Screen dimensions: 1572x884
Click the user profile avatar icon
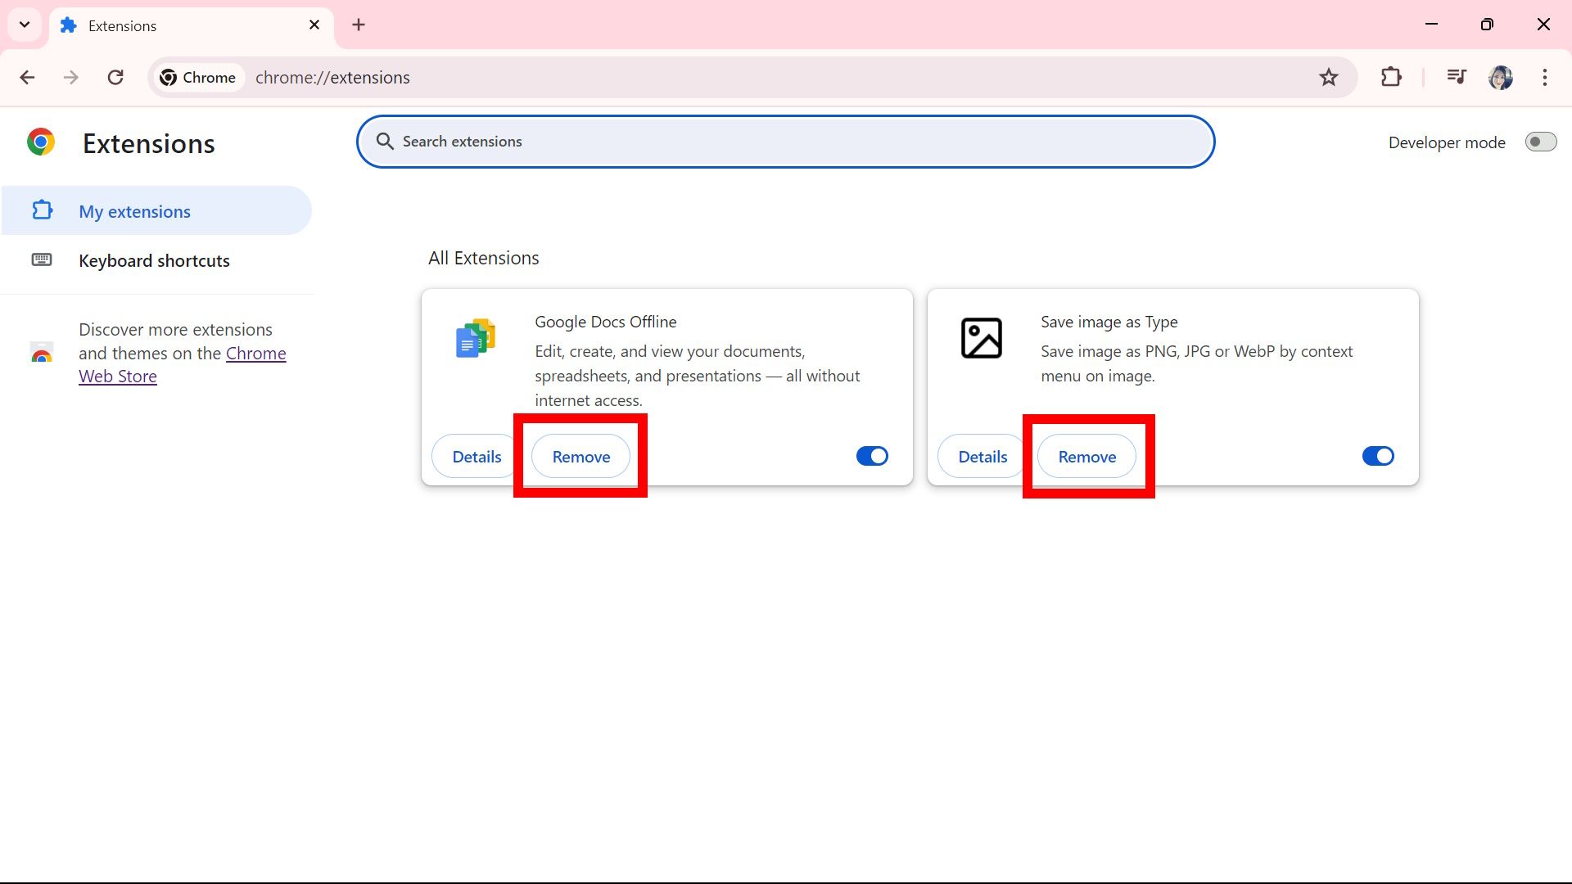coord(1503,78)
